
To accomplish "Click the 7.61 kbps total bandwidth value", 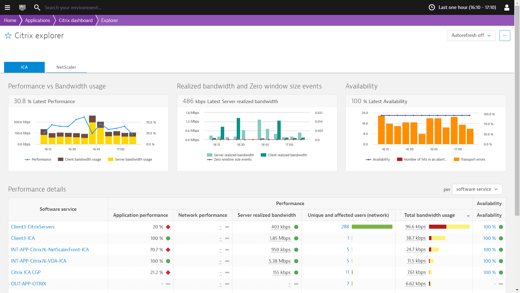I will click(417, 272).
